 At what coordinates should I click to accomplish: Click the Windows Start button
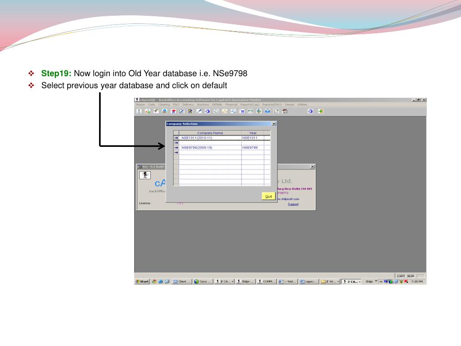pyautogui.click(x=142, y=282)
